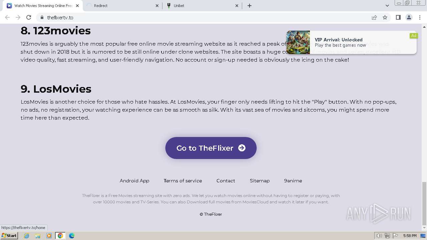Click the browser forward arrow
This screenshot has width=427, height=240.
click(18, 17)
